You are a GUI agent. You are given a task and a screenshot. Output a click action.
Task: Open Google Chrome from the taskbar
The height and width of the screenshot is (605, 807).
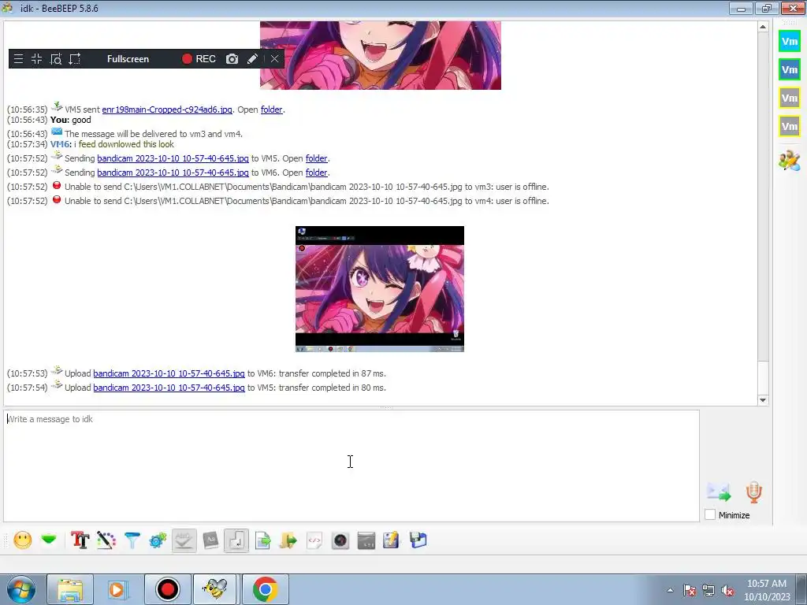(265, 589)
